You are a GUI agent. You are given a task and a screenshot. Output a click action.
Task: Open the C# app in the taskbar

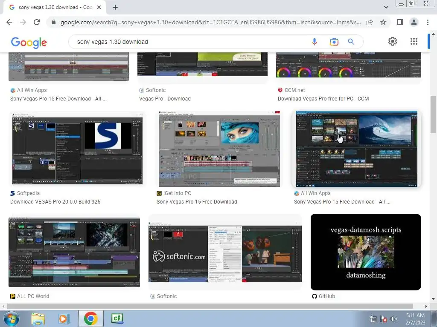(117, 318)
